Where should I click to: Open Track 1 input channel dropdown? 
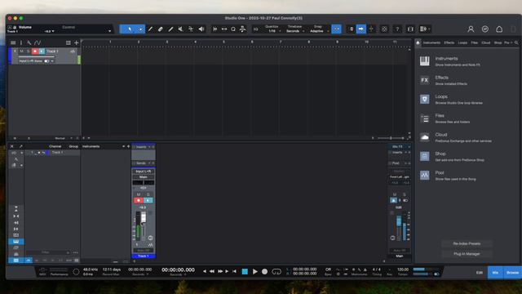pyautogui.click(x=52, y=61)
